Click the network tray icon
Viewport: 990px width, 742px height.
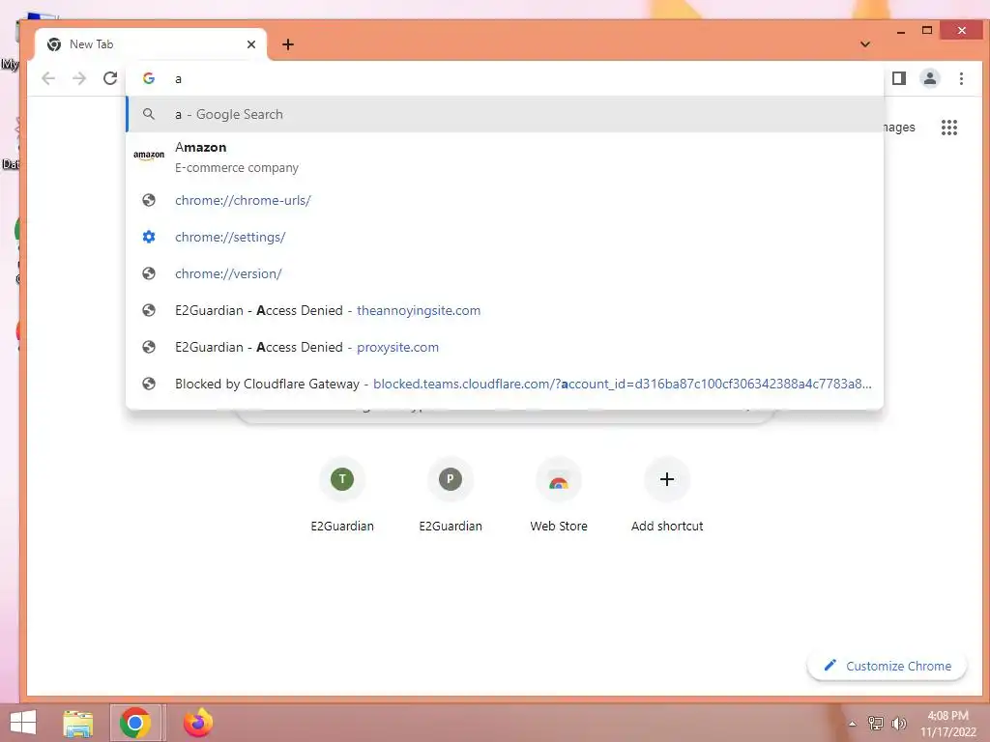pos(876,723)
